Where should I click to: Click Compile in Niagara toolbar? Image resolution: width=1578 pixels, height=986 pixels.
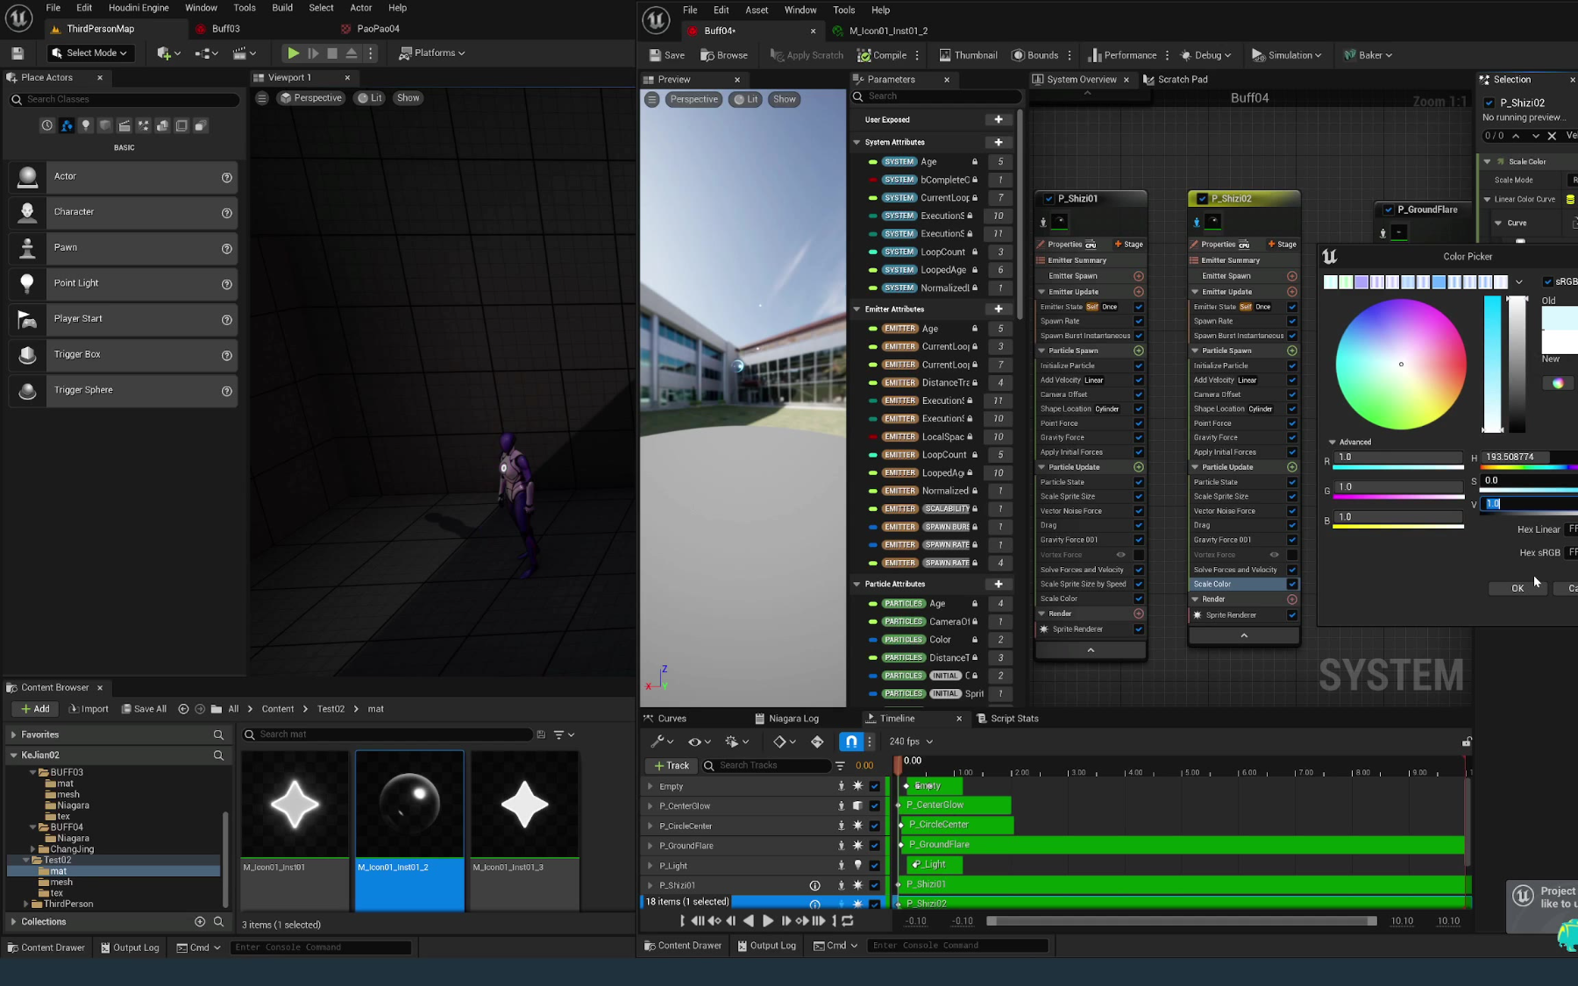coord(882,55)
